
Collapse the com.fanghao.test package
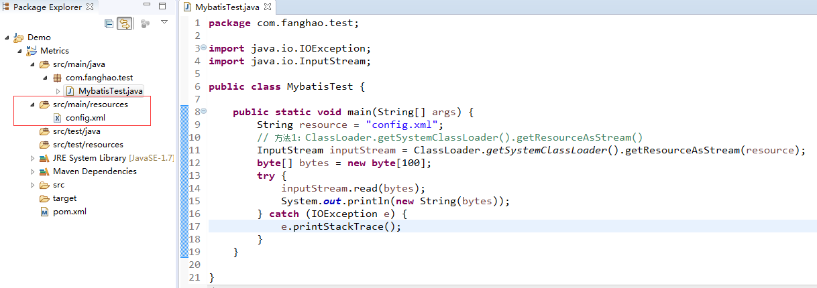pyautogui.click(x=45, y=78)
